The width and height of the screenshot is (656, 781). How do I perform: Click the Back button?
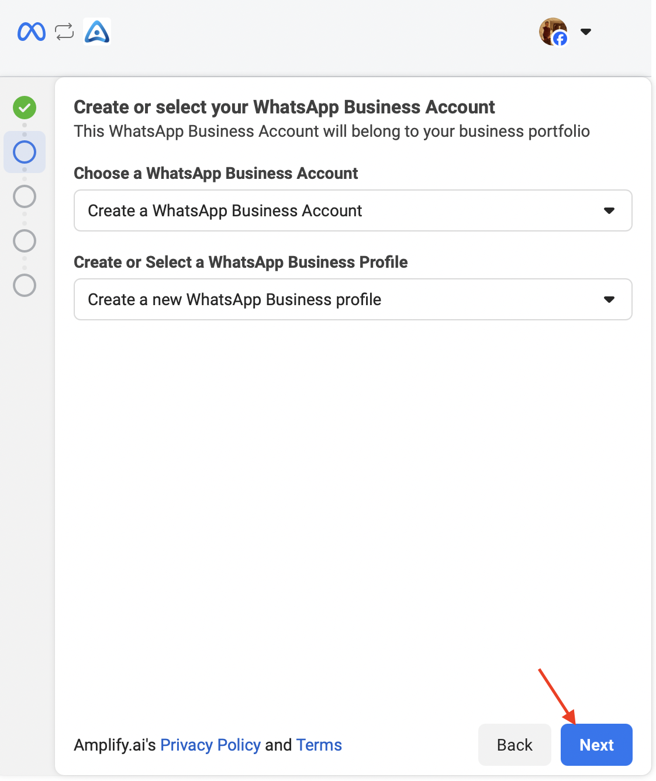point(515,745)
